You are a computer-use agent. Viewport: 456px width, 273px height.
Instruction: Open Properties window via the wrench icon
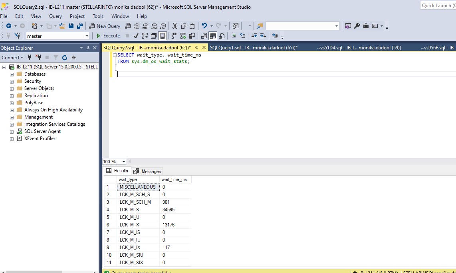pos(357,26)
